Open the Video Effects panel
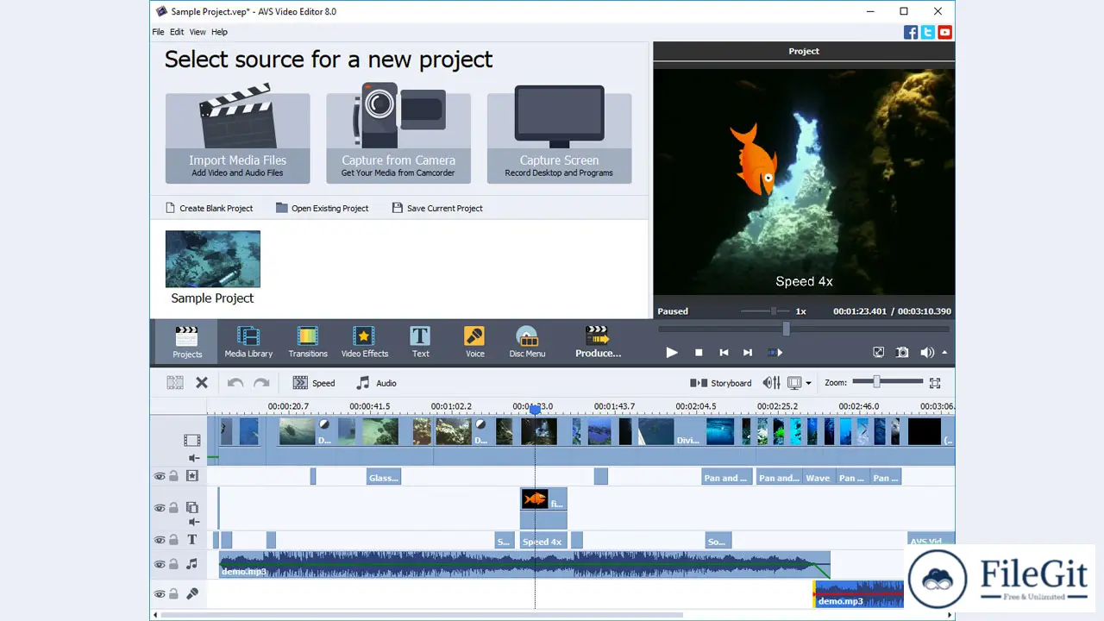 pos(365,341)
